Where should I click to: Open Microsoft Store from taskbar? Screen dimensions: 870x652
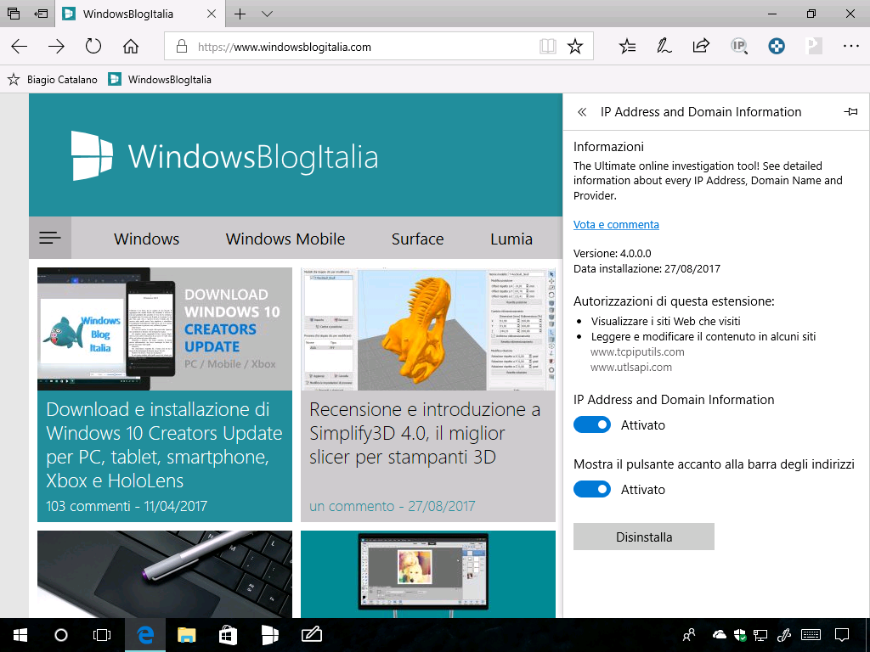coord(228,635)
